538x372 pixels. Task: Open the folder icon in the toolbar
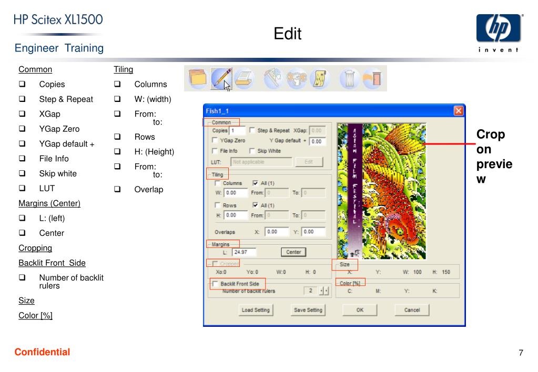pyautogui.click(x=197, y=78)
